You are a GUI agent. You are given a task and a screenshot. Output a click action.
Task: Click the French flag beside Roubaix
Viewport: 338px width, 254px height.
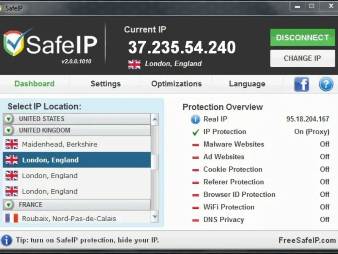point(12,218)
